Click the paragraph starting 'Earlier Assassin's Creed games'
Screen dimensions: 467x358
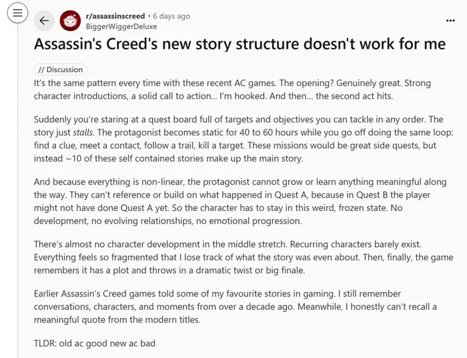tap(236, 307)
